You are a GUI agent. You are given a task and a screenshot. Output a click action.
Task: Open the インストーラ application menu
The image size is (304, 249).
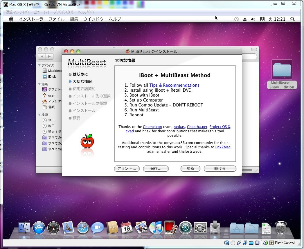point(31,19)
